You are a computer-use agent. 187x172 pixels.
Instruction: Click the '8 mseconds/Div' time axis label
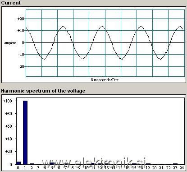click(105, 79)
